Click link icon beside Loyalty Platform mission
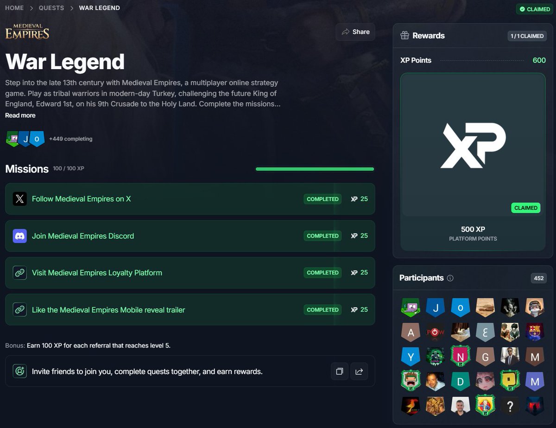Screen dimensions: 556x428 pos(19,273)
